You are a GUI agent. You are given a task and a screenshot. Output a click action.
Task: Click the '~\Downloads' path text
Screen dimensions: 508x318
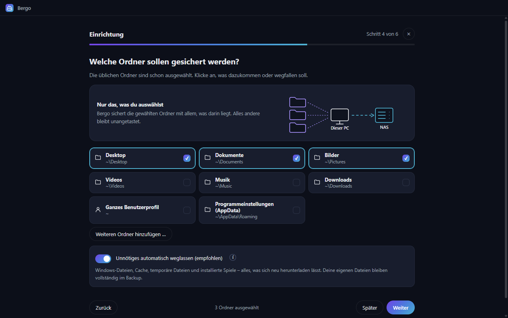[x=338, y=186]
